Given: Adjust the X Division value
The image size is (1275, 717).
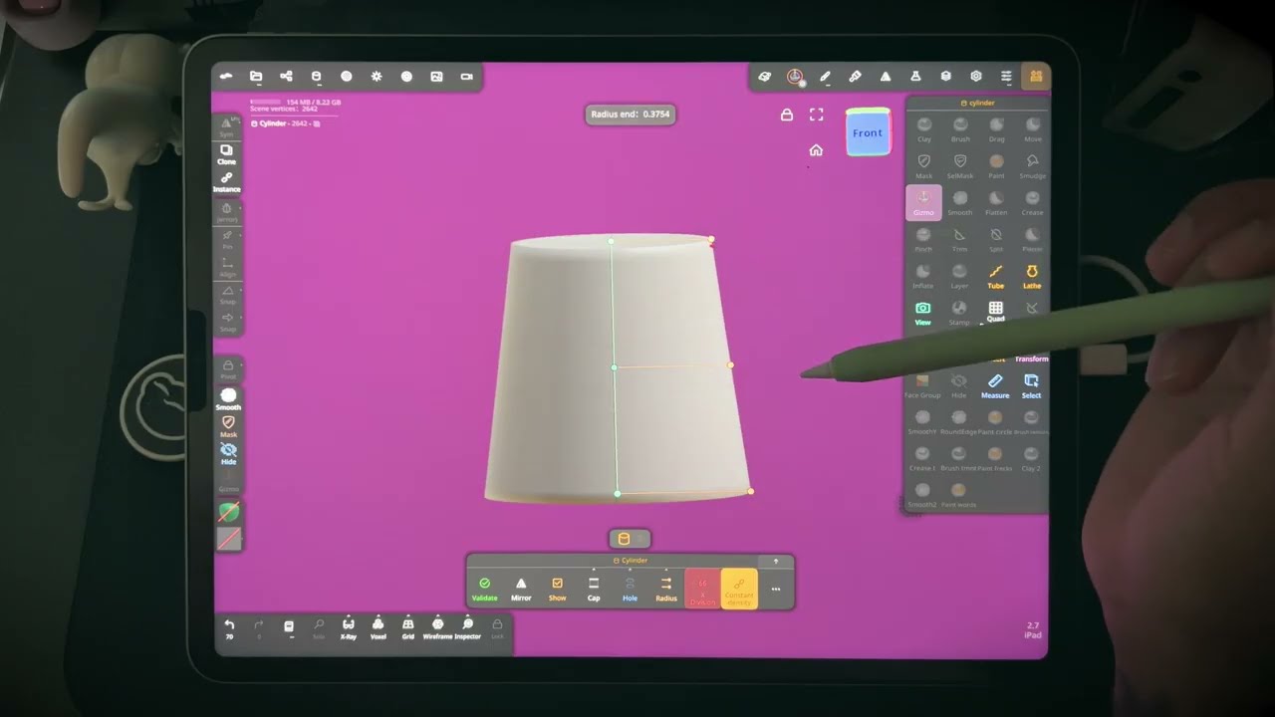Looking at the screenshot, I should [702, 590].
